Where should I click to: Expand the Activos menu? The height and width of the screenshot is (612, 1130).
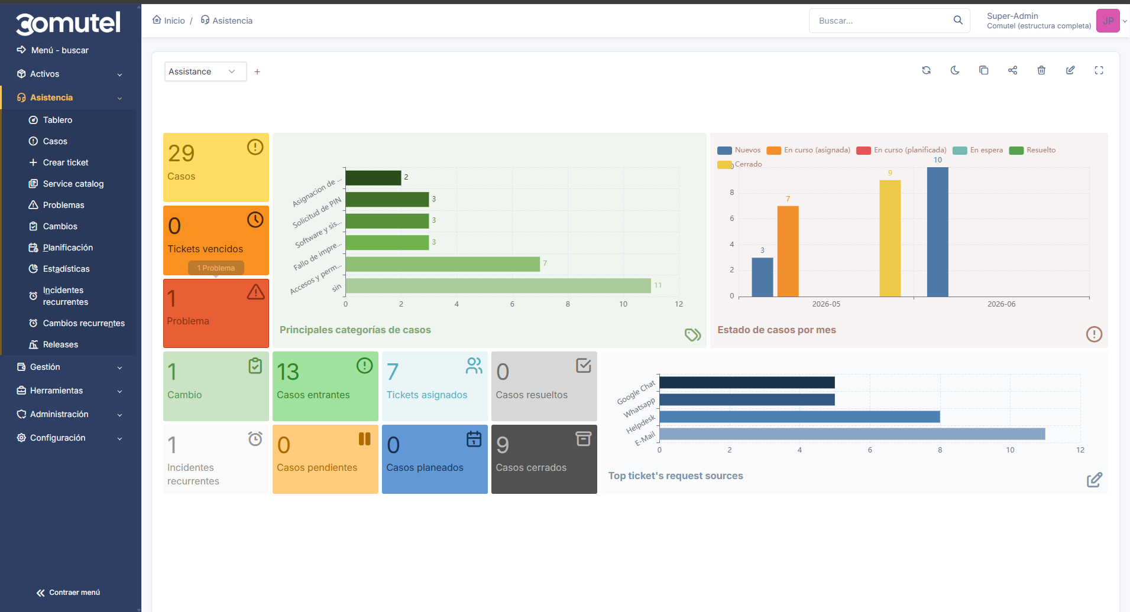tap(70, 74)
